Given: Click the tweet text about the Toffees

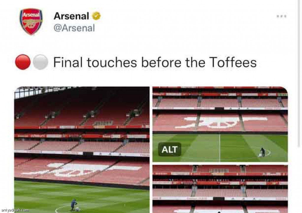Looking at the screenshot, I should pyautogui.click(x=155, y=62).
